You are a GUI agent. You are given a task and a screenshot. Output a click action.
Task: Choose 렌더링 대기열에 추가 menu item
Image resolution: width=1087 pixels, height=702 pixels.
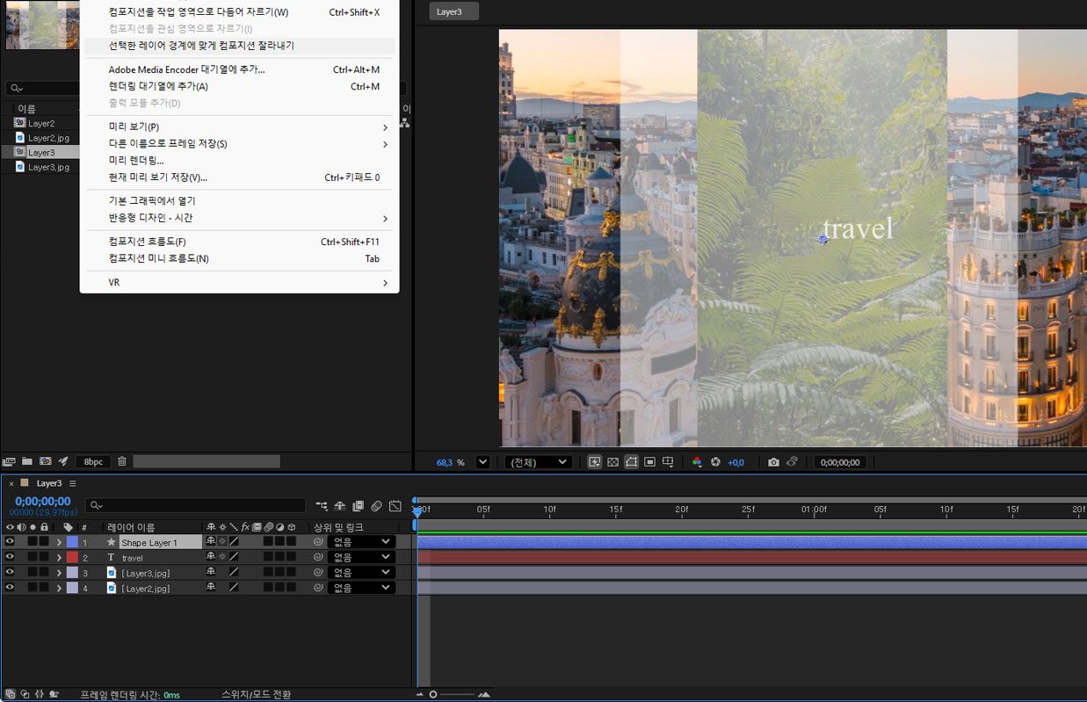158,86
